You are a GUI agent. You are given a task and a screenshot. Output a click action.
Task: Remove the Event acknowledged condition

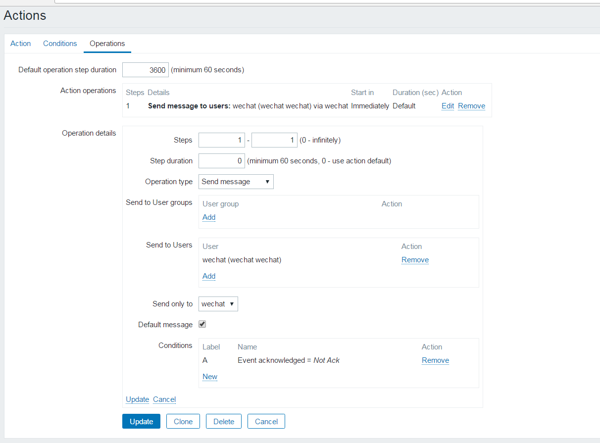435,360
